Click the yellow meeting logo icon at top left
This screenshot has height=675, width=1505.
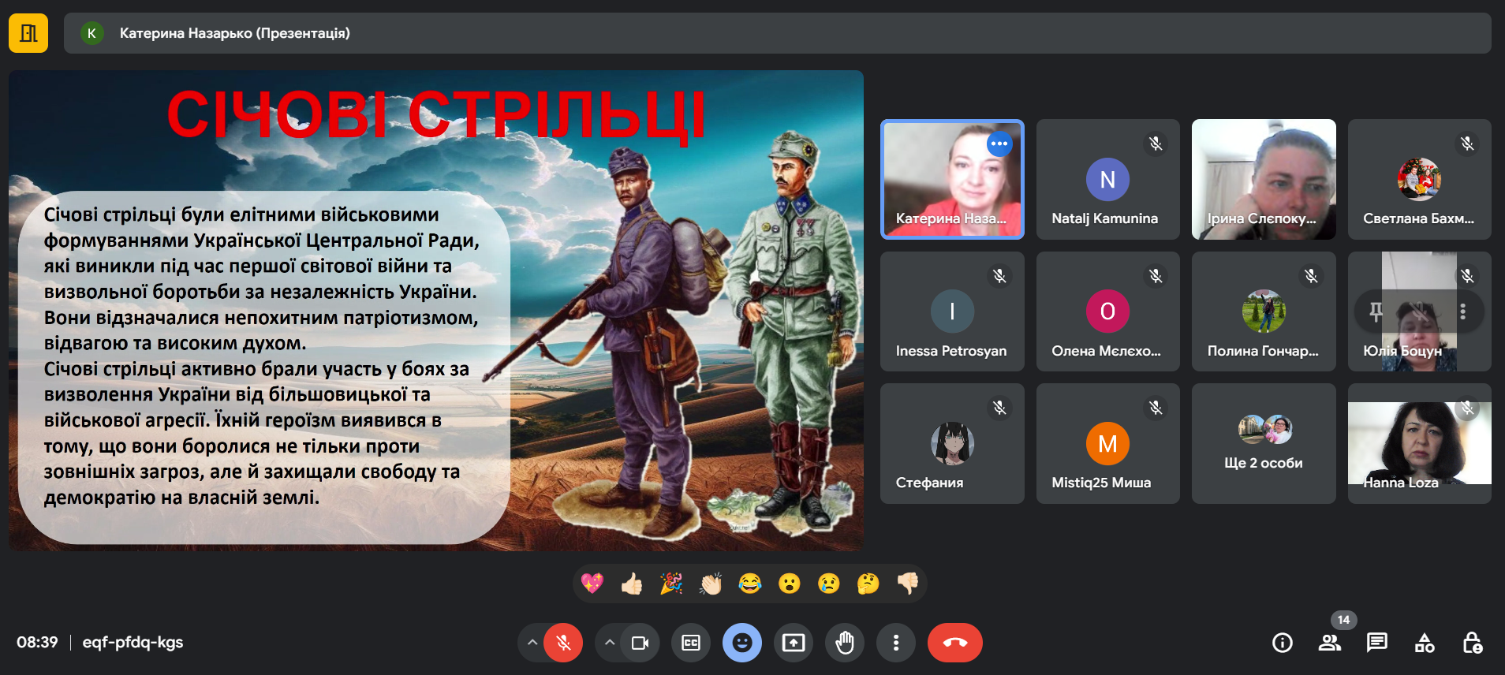coord(28,33)
